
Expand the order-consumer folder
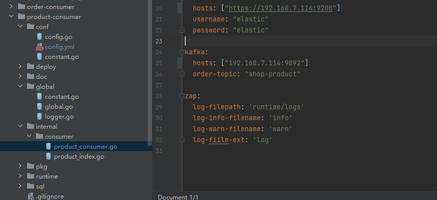pos(11,6)
